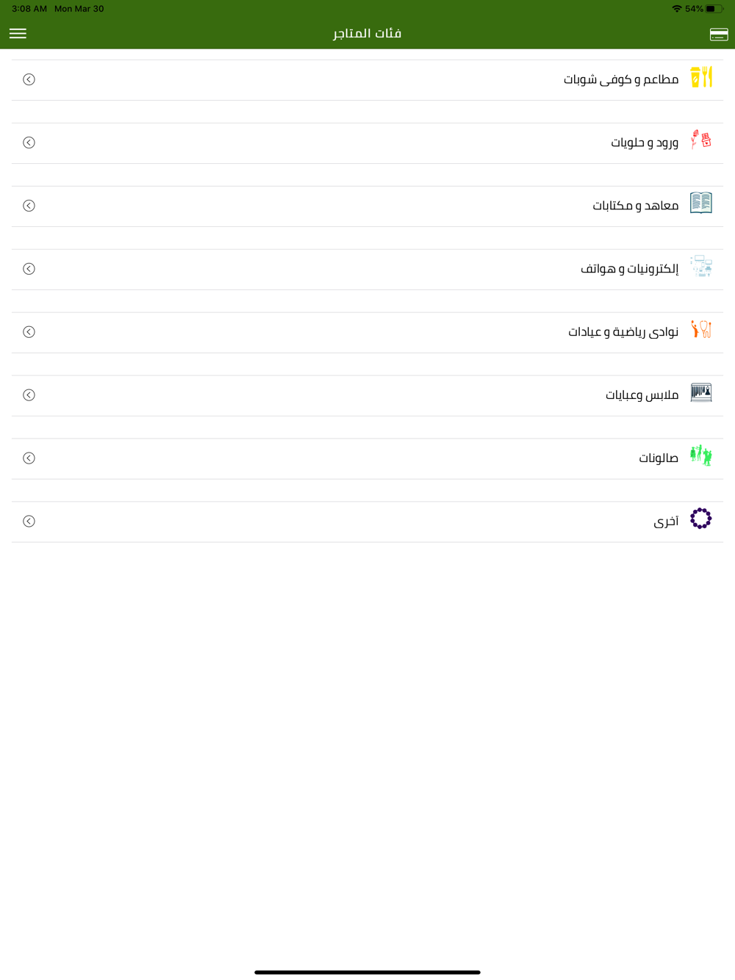
Task: Open chevron on إلكترونيات و هواتف row
Action: 29,269
